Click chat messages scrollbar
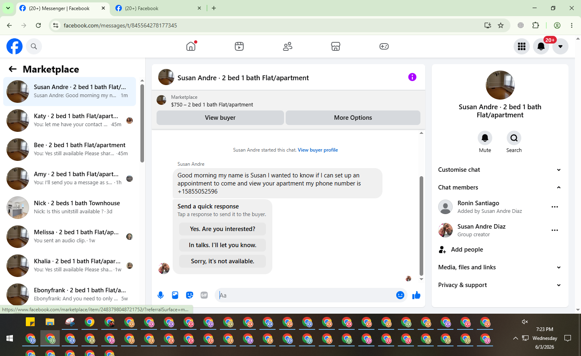This screenshot has width=581, height=356. (x=421, y=226)
